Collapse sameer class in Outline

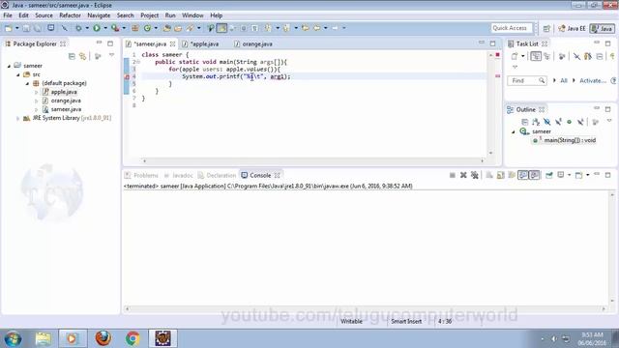pos(514,131)
